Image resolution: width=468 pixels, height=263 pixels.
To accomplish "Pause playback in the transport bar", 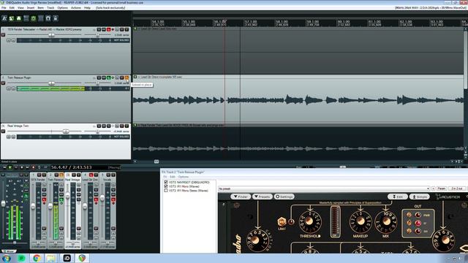I will [x=16, y=167].
